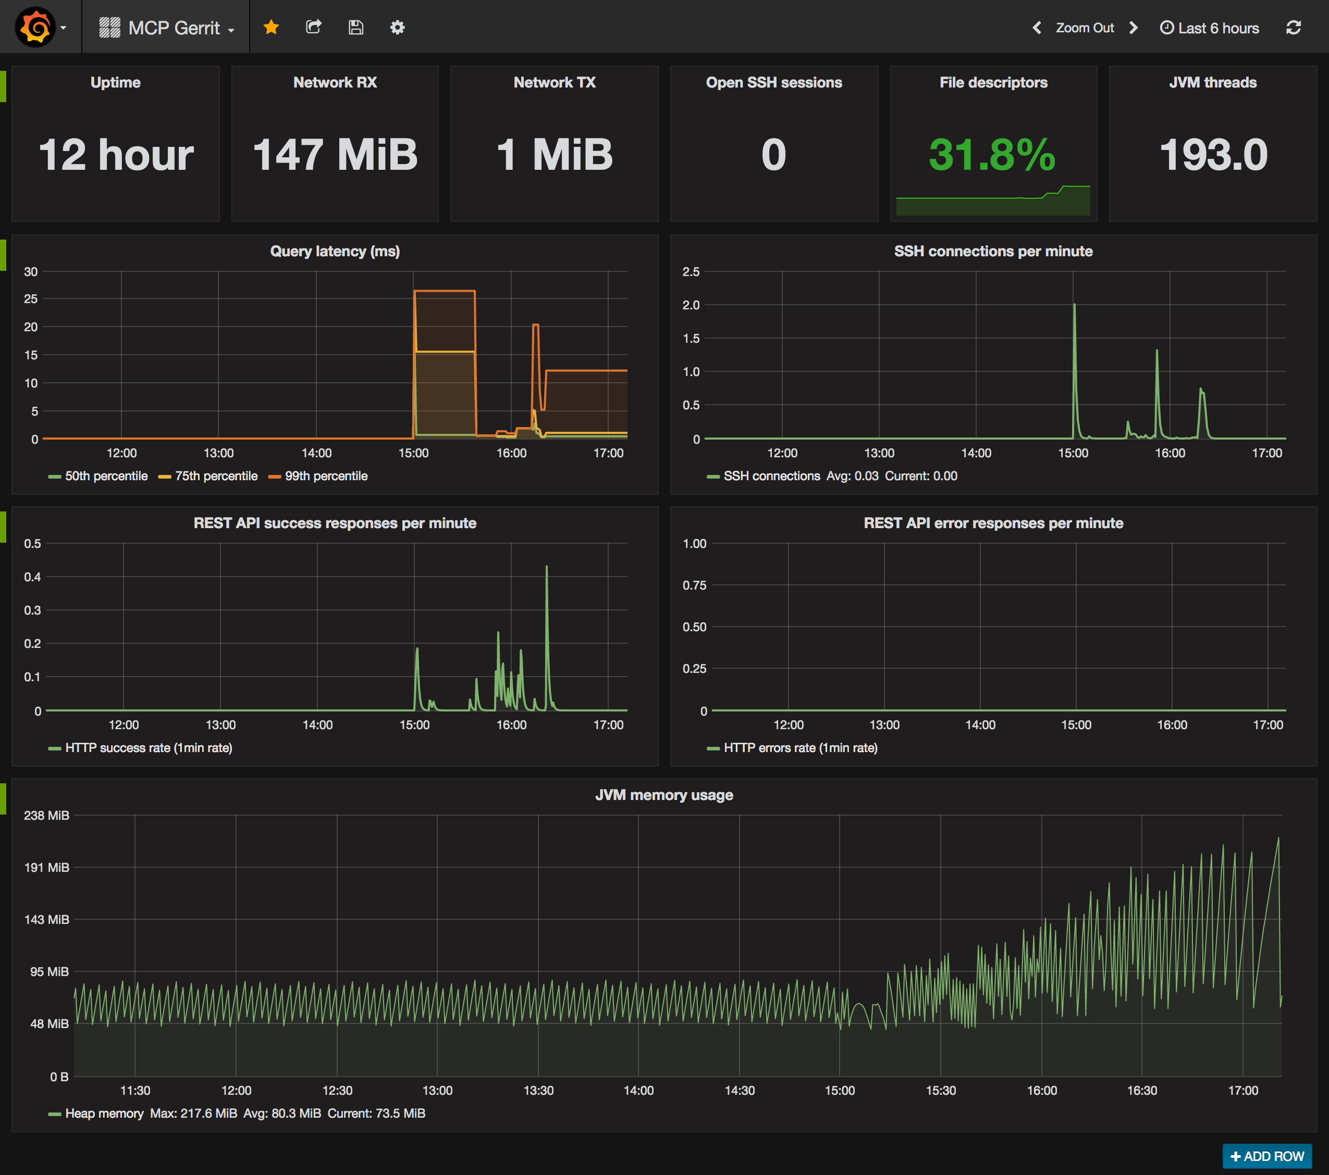
Task: Click the Zoom Out time control
Action: 1085,28
